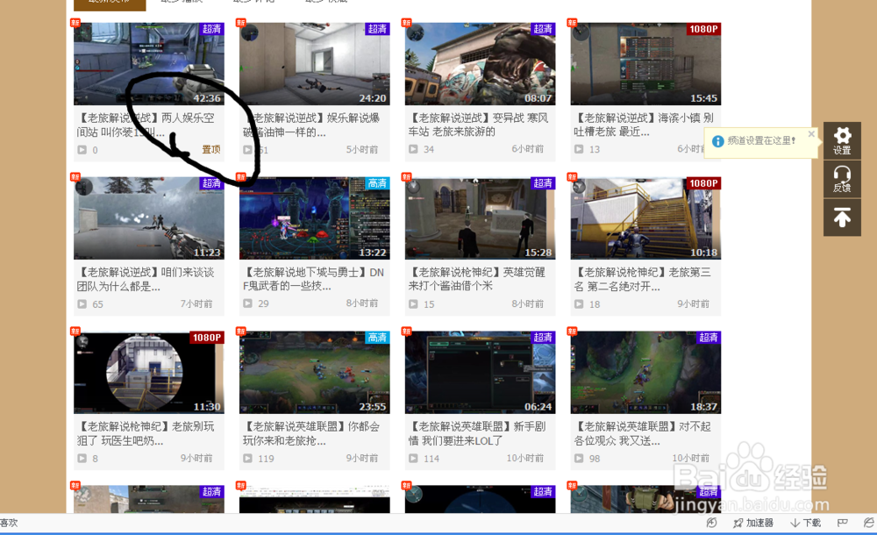This screenshot has height=535, width=877.
Task: Click the 10小时前 timestamp beside count 114
Action: (525, 459)
